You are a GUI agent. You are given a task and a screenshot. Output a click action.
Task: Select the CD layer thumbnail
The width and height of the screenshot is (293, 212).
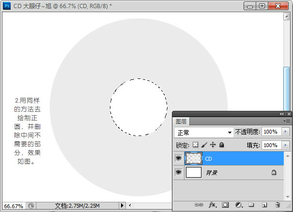tap(194, 158)
